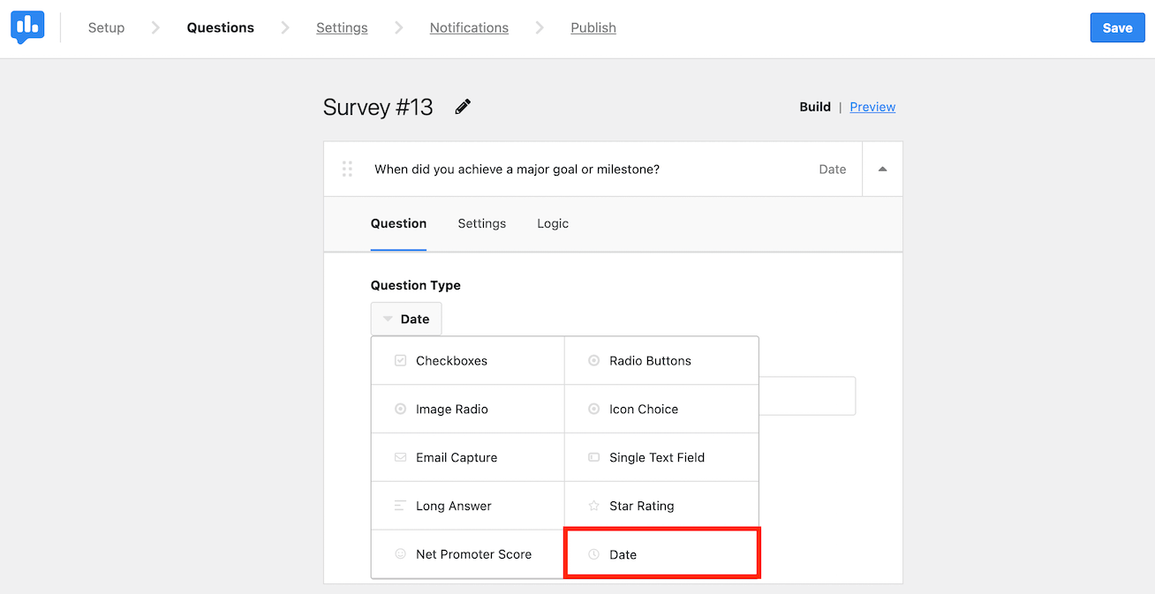This screenshot has height=594, width=1155.
Task: Select the Email Capture envelope icon
Action: [399, 457]
